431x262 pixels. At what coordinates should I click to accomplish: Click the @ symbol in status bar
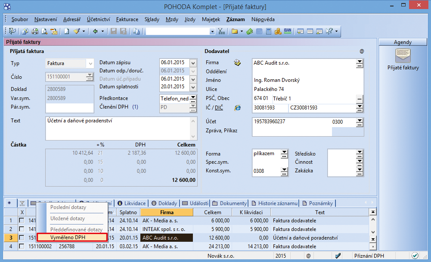click(x=308, y=256)
